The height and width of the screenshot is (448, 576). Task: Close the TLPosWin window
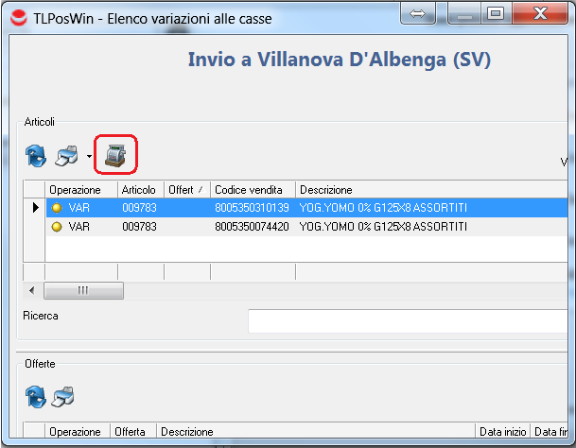click(540, 14)
